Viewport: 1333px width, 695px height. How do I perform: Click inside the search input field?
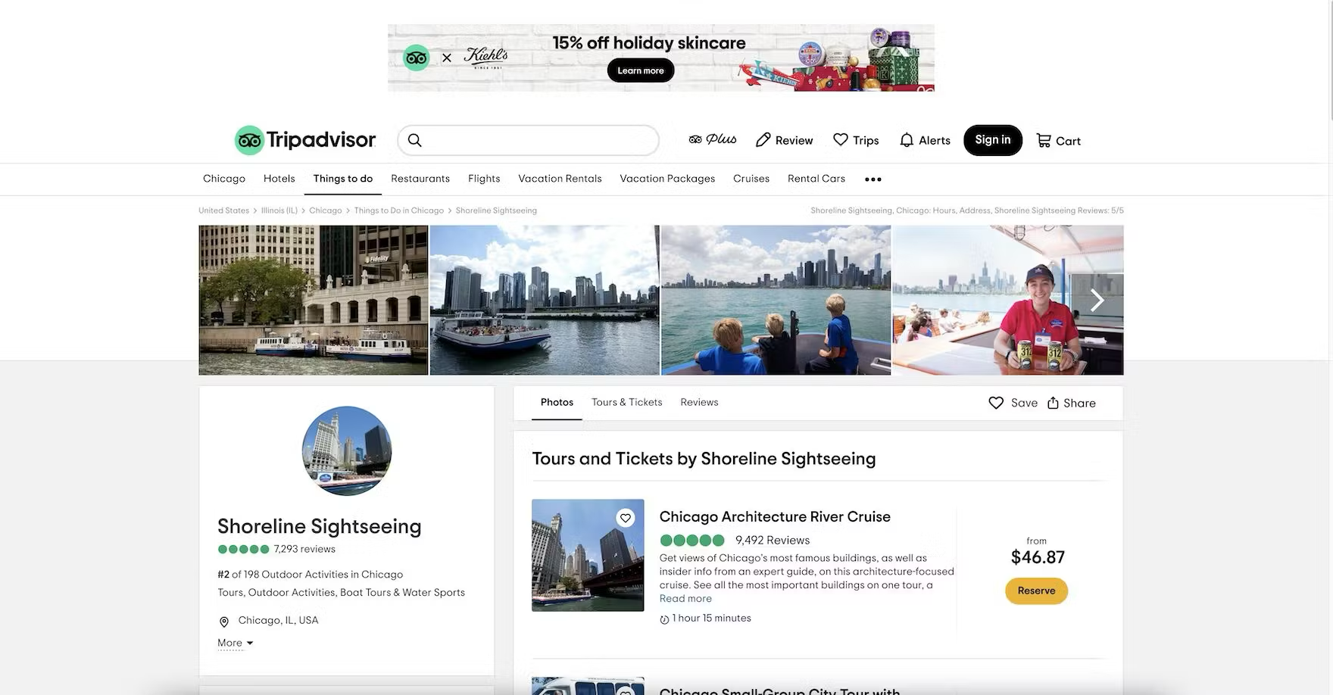[538, 140]
